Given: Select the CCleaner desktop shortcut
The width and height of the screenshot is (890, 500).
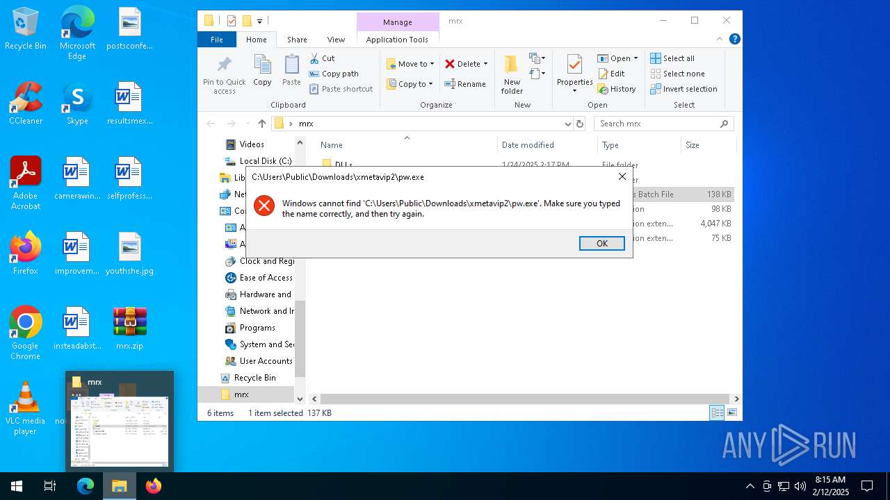Looking at the screenshot, I should [26, 103].
